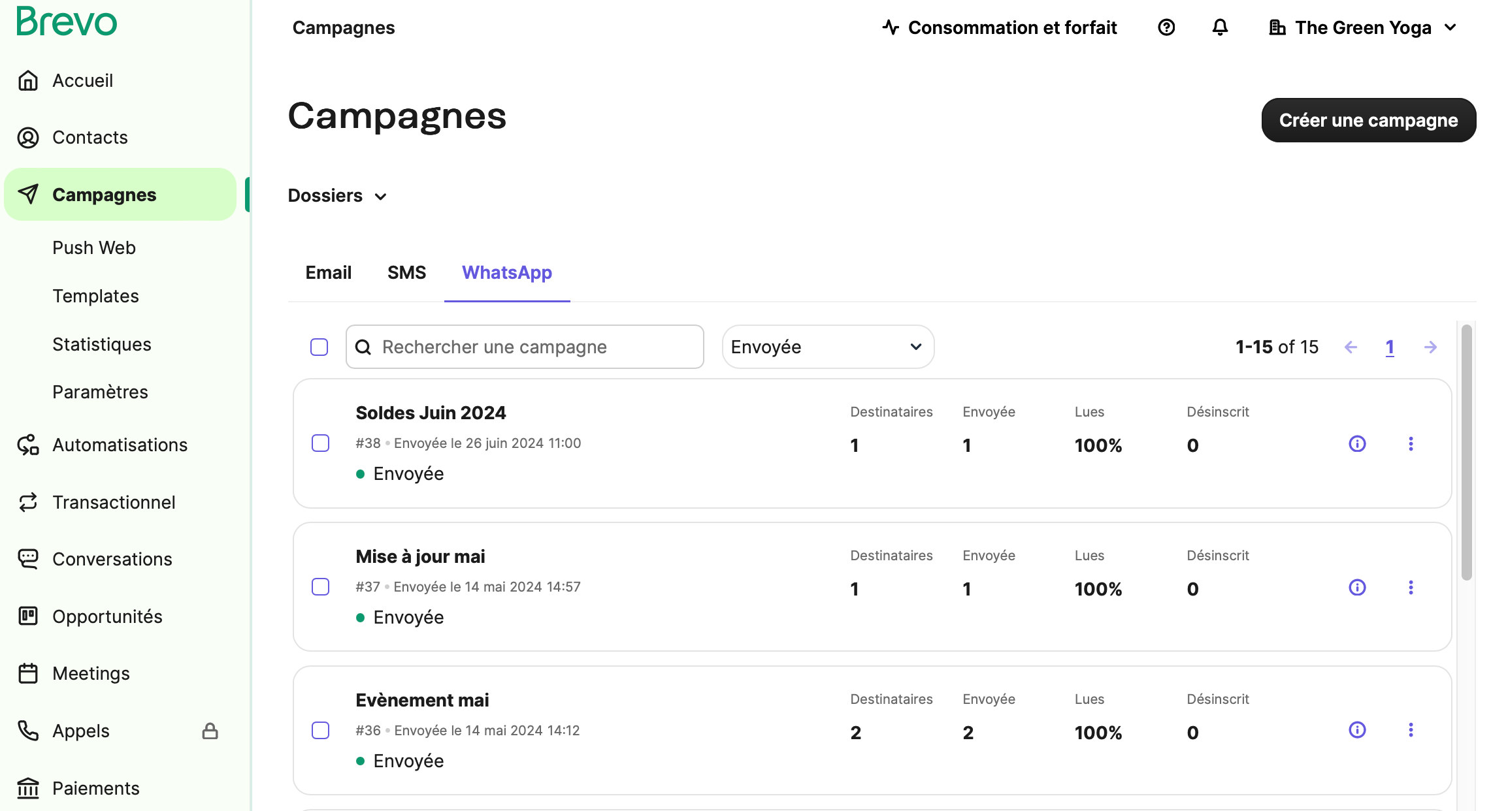This screenshot has height=811, width=1491.
Task: Open The Green Yoga account menu
Action: [x=1362, y=27]
